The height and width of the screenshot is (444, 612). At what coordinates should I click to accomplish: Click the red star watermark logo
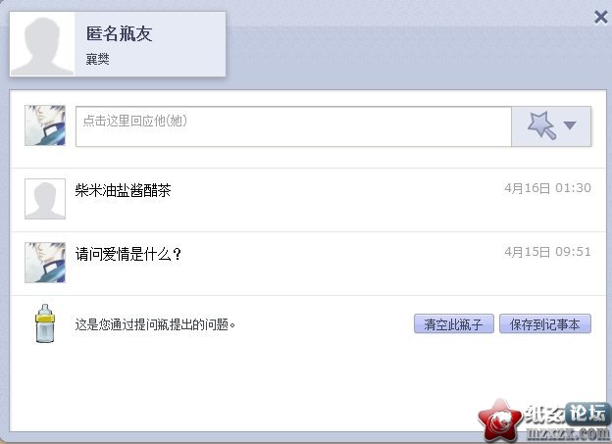500,420
